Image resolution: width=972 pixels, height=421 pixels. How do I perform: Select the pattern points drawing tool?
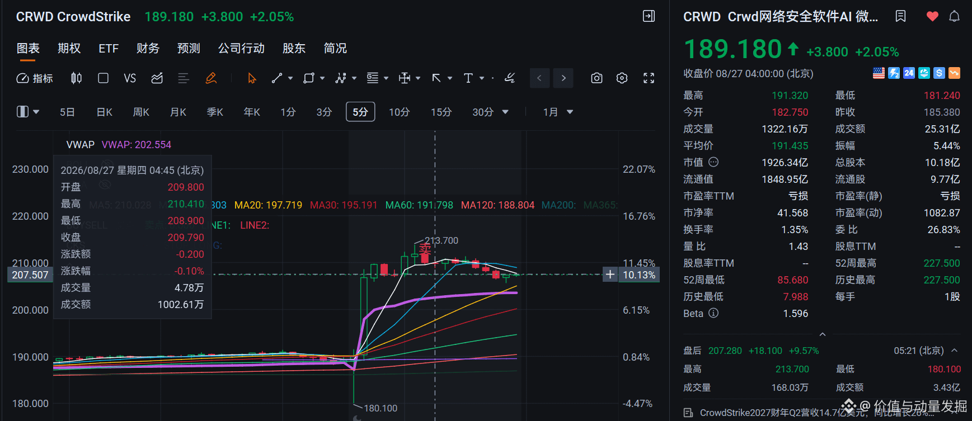[x=340, y=78]
